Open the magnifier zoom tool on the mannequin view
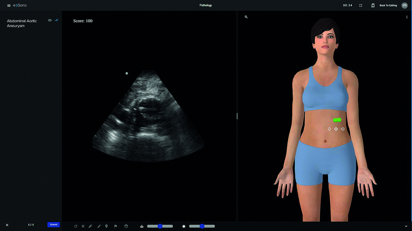412x231 pixels. pyautogui.click(x=246, y=17)
